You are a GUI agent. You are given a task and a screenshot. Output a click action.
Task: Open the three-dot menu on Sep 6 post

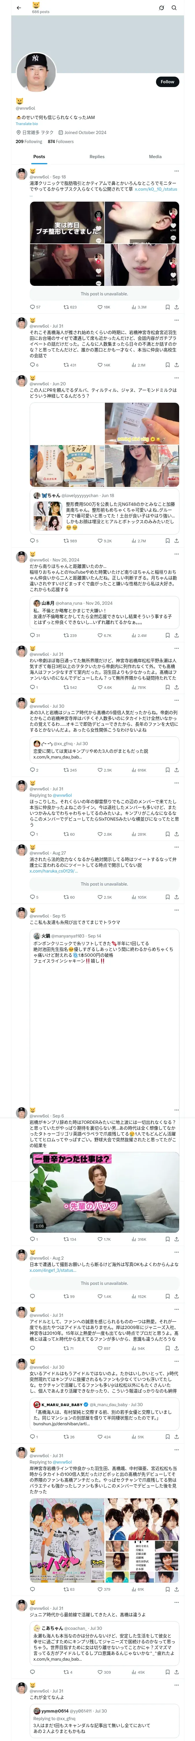coord(176,1110)
